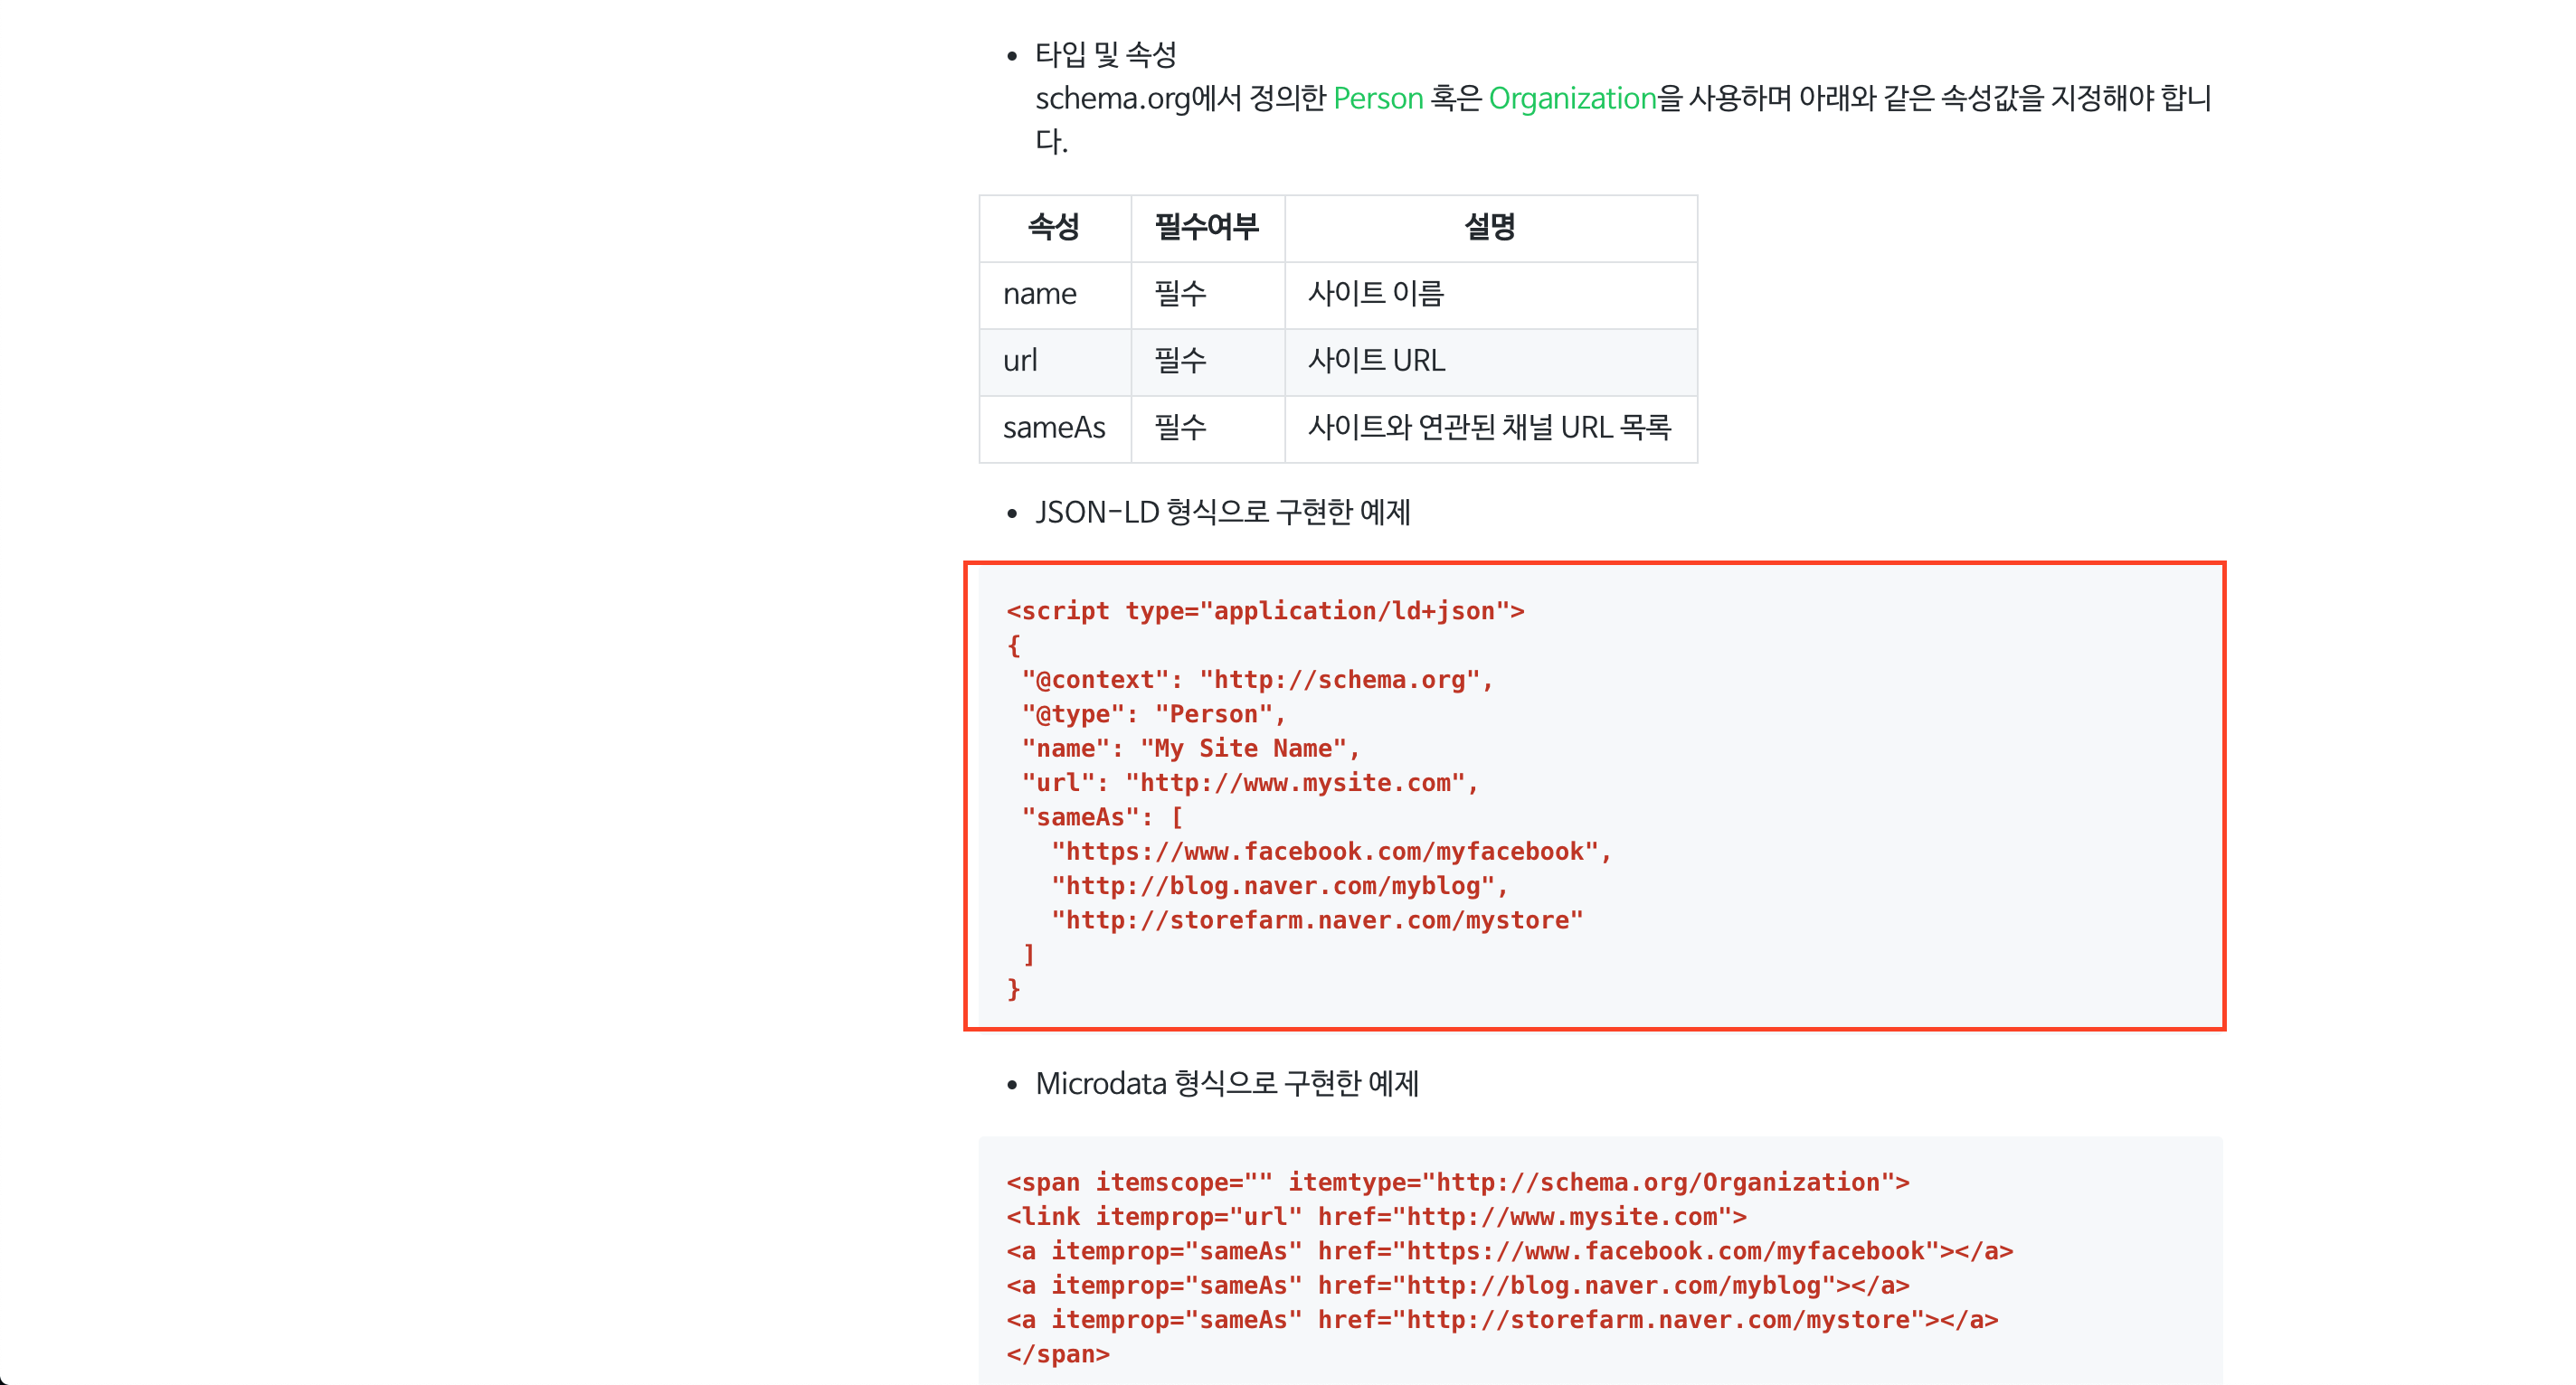Click '필수' in the url row
The height and width of the screenshot is (1385, 2576).
[1207, 361]
